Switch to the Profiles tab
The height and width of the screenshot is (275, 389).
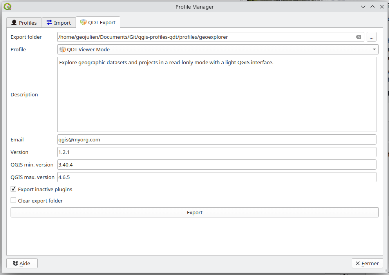click(x=24, y=22)
